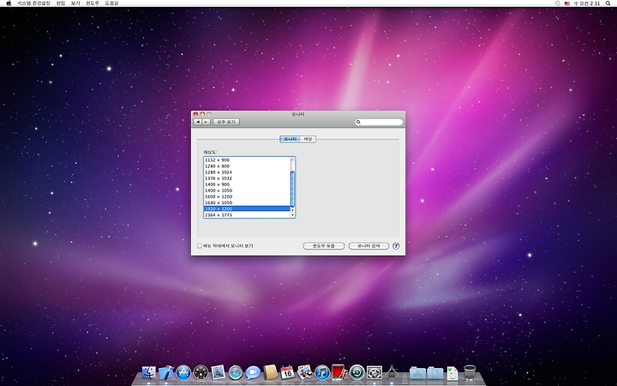Open the Apple menu
617x386 pixels.
pos(9,3)
